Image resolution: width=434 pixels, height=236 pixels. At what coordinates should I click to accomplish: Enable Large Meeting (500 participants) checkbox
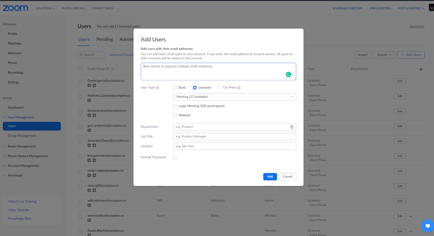175,106
